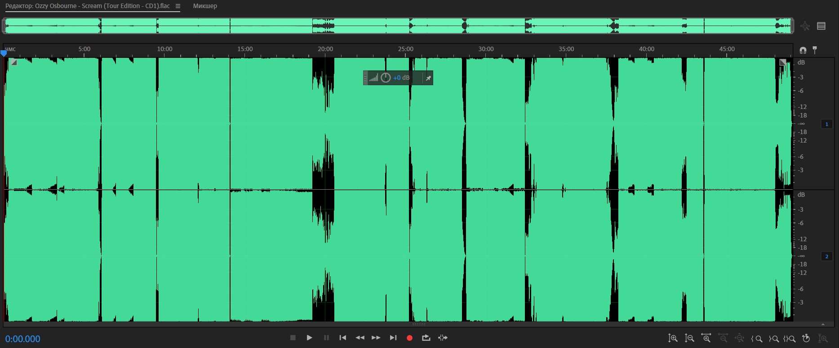Image resolution: width=839 pixels, height=348 pixels.
Task: Toggle Loop Playback in transport
Action: tap(426, 338)
